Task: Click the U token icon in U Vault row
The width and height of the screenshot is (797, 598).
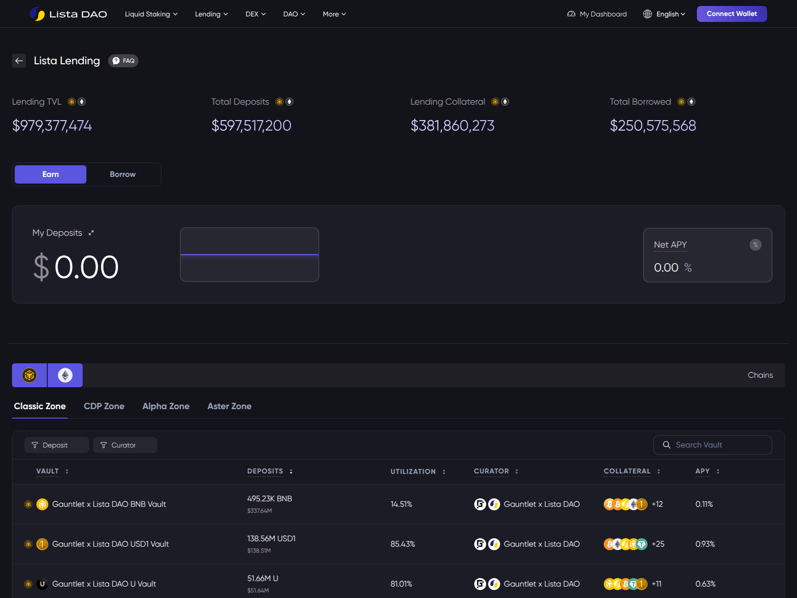Action: (42, 584)
